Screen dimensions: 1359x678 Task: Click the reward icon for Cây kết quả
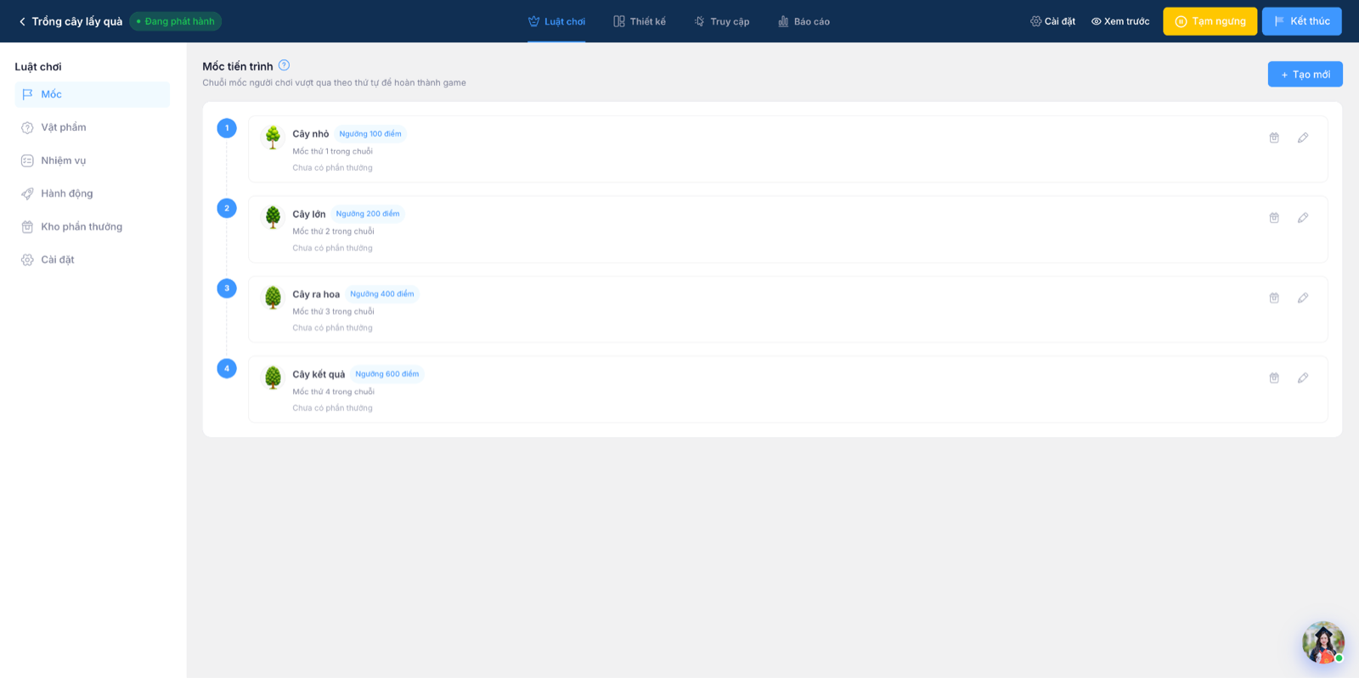(x=1274, y=378)
